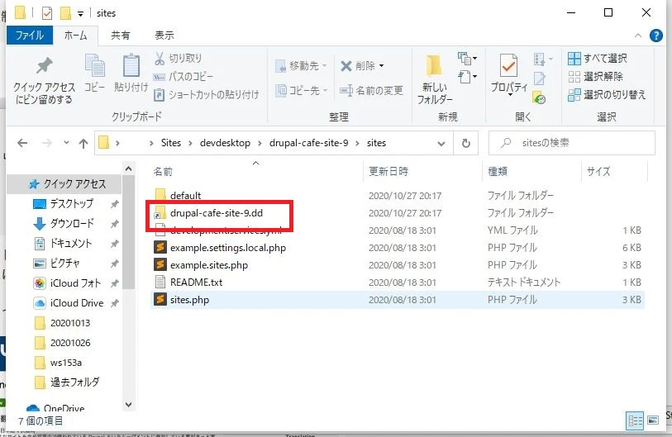The image size is (672, 437).
Task: Select Cut (切り取り) scissors icon
Action: 160,59
